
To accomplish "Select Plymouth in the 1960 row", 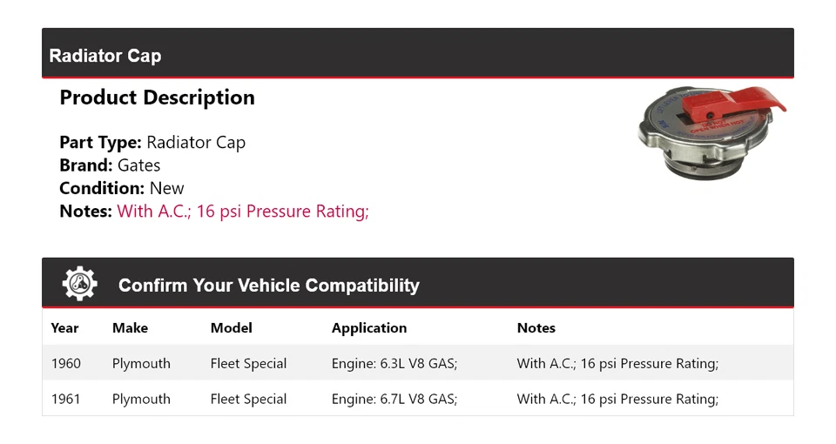I will click(141, 364).
